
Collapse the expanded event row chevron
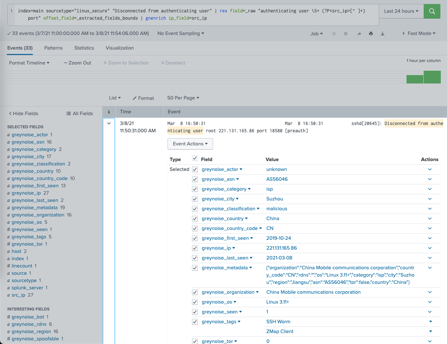pyautogui.click(x=109, y=124)
